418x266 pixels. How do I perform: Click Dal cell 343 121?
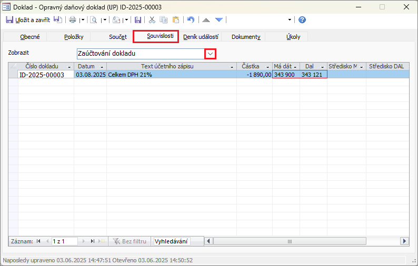pyautogui.click(x=314, y=75)
